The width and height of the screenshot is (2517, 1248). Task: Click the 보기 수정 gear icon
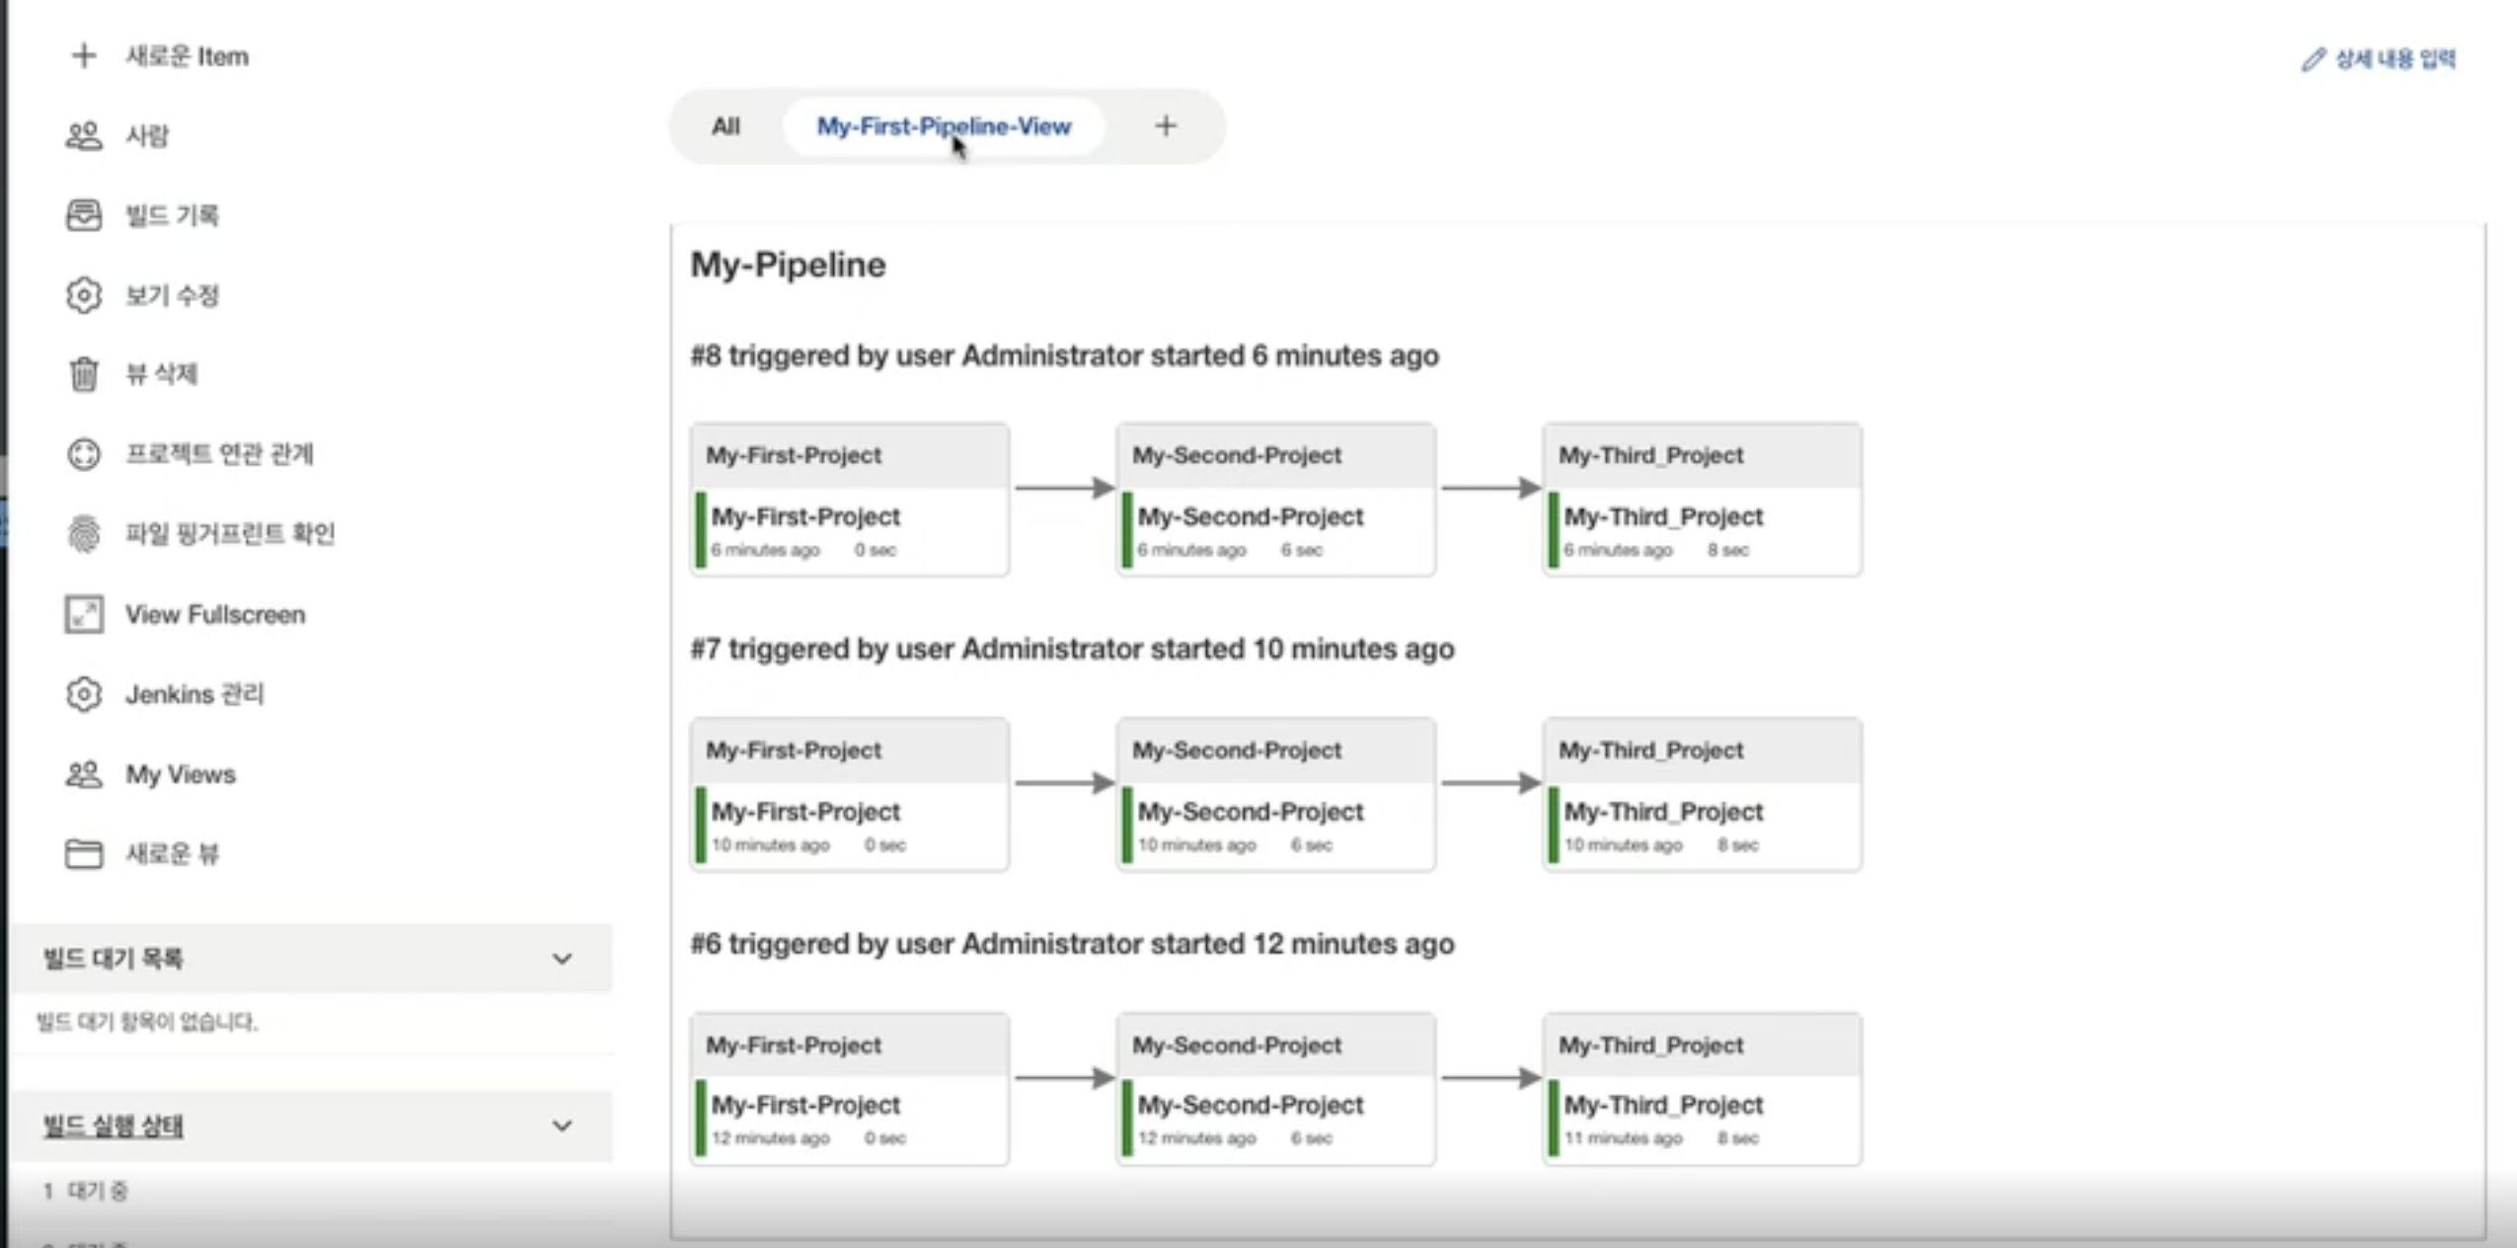tap(84, 295)
